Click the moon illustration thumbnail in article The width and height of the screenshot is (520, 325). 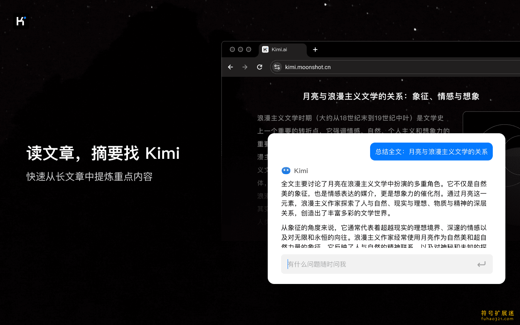click(492, 123)
